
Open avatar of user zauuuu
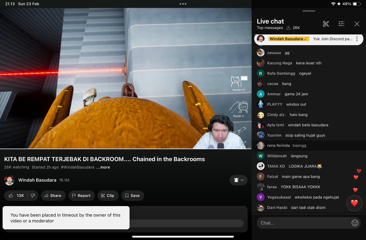(260, 53)
